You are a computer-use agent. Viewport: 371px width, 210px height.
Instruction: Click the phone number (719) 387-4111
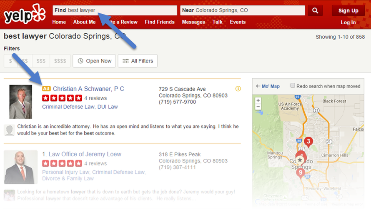pos(177,167)
